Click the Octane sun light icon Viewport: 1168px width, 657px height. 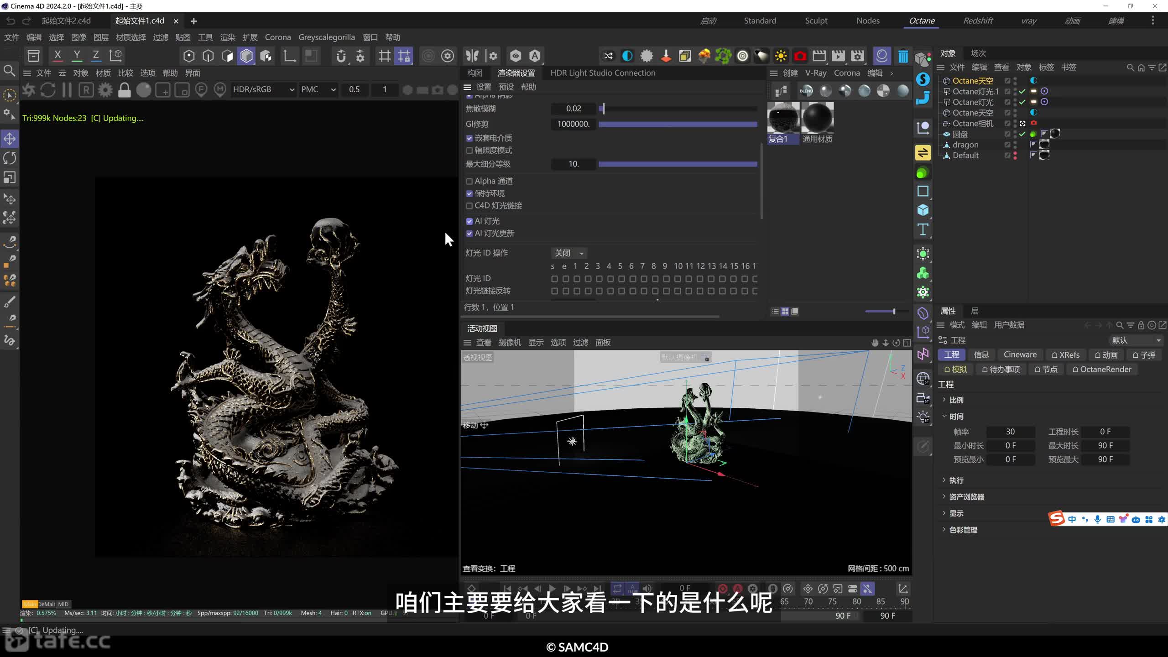781,56
